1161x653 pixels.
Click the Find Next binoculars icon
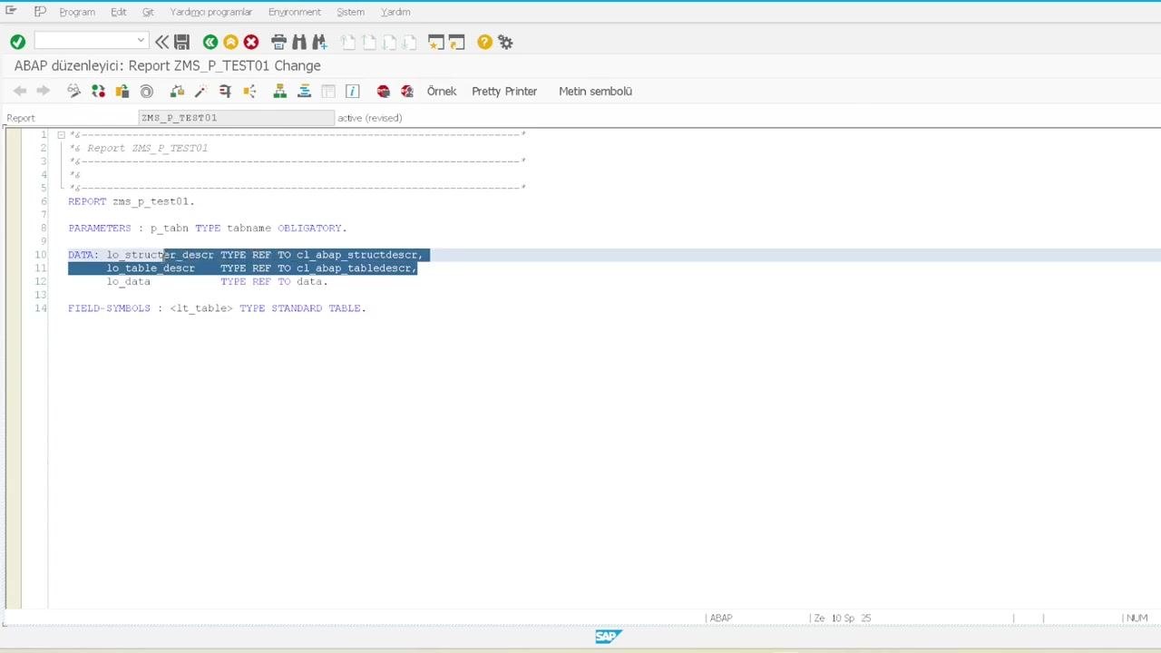(319, 42)
